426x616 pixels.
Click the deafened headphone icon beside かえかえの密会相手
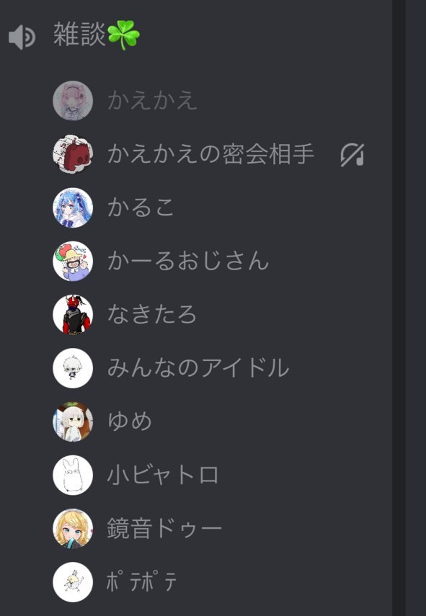pyautogui.click(x=352, y=155)
